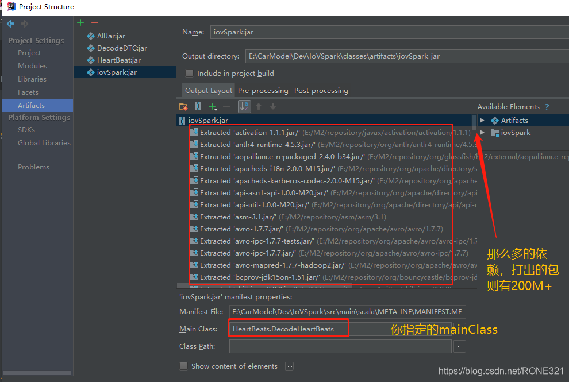Click extracted icon beside avro-1.7.7.jar
Viewport: 569px width, 382px height.
(194, 229)
